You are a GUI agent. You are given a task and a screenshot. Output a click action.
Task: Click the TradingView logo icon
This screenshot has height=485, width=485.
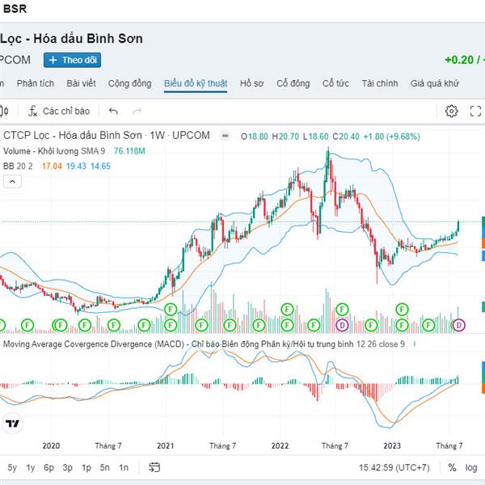tap(12, 423)
